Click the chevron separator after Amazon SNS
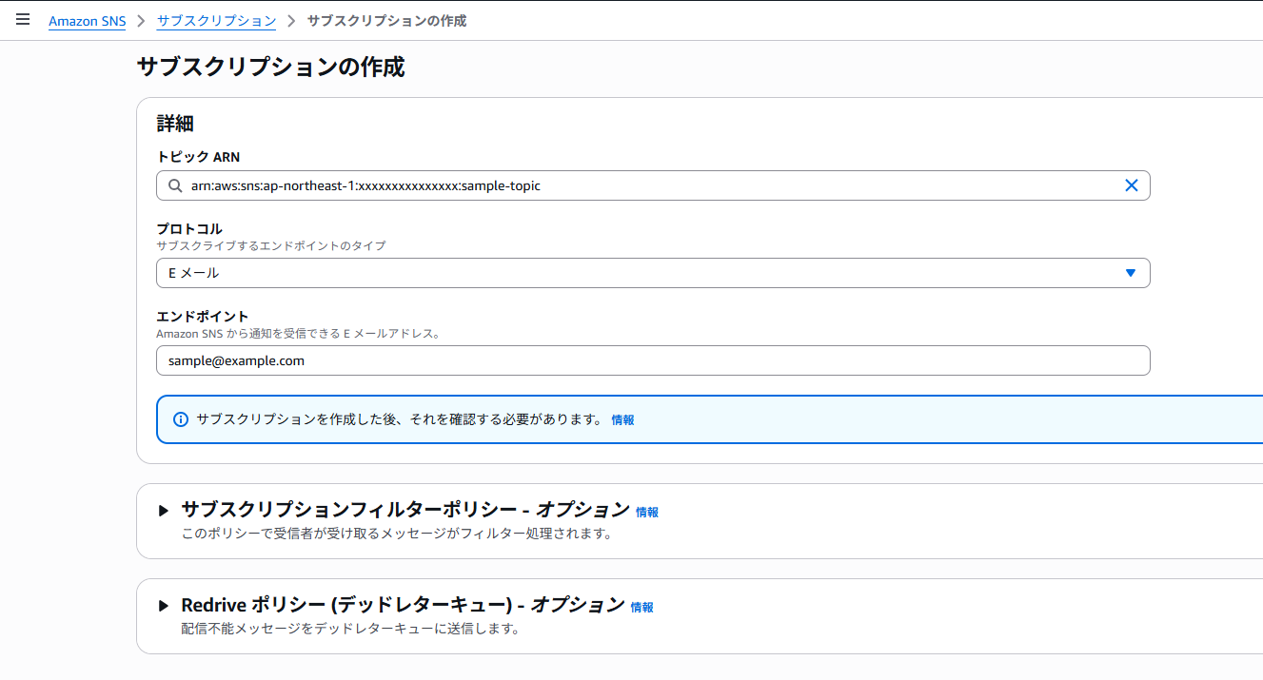The image size is (1263, 680). point(141,21)
